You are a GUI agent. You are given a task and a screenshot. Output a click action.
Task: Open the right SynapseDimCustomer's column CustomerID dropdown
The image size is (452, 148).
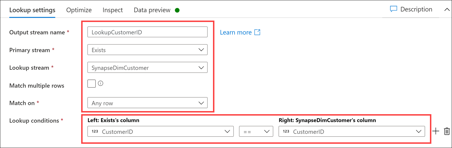[x=352, y=131]
